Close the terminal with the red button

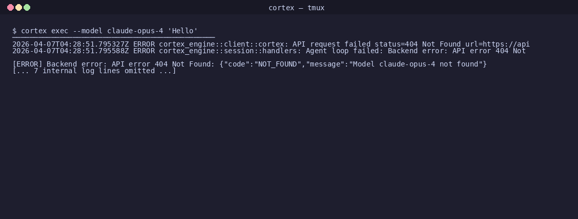point(10,7)
